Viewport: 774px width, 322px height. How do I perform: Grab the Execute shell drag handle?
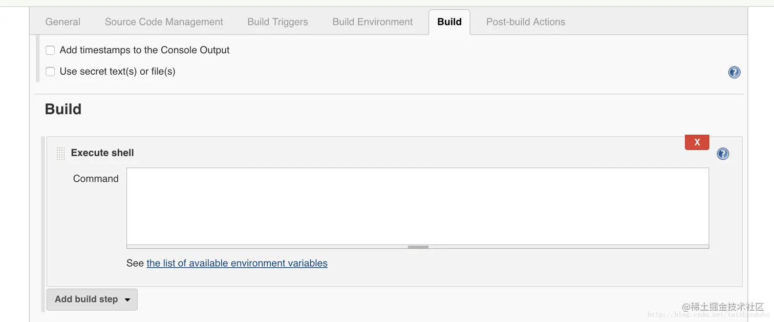[x=60, y=153]
